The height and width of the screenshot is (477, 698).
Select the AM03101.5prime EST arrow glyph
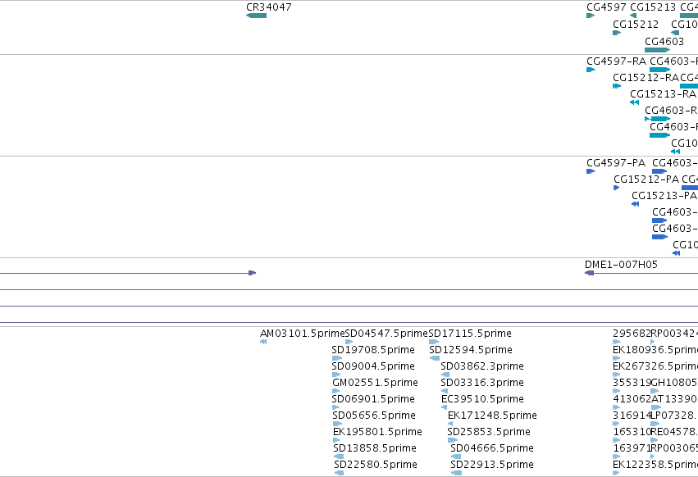pos(263,342)
